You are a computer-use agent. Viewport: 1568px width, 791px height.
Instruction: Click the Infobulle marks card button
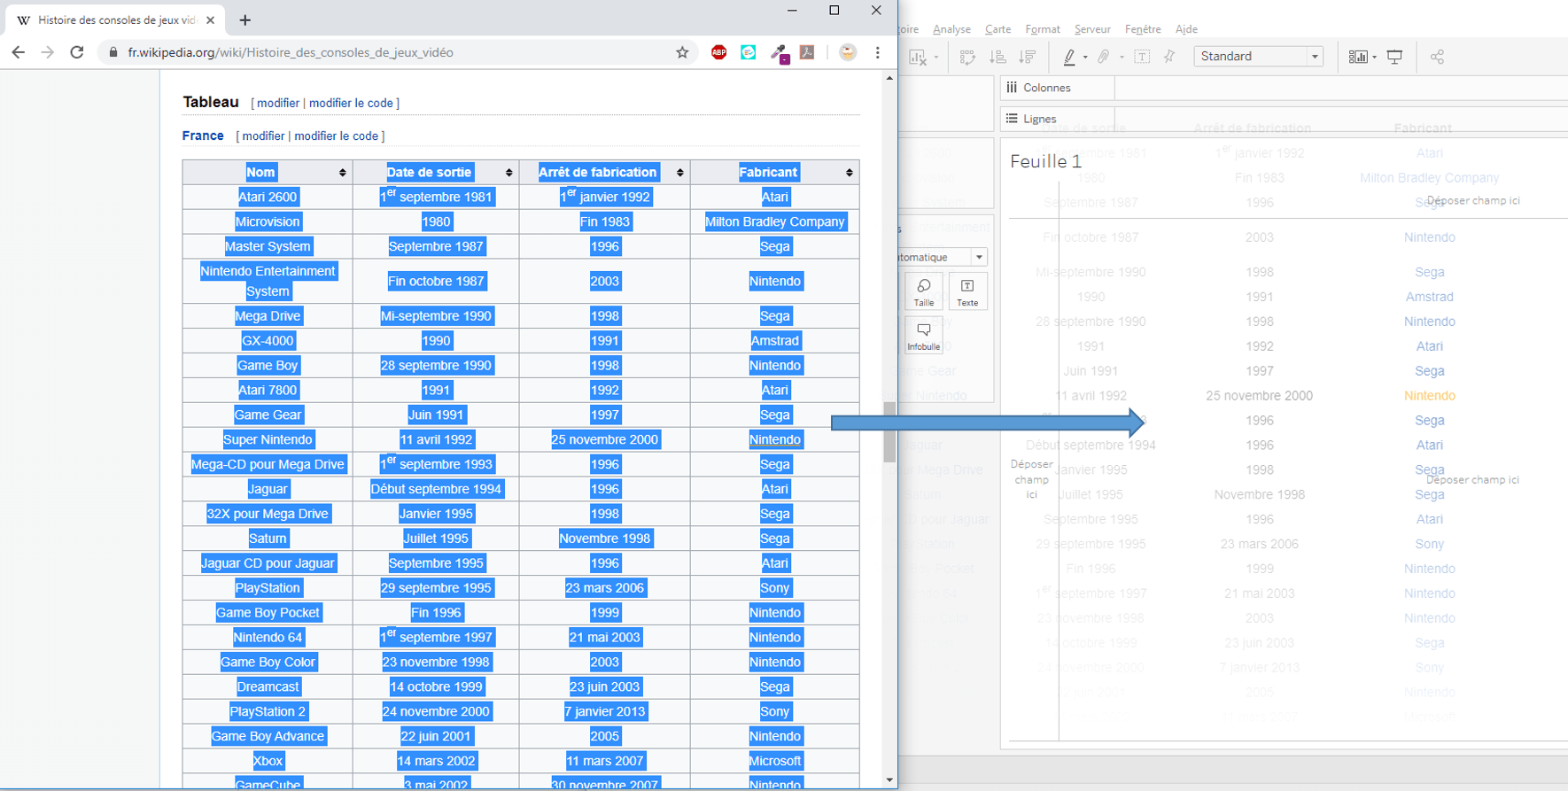tap(924, 336)
